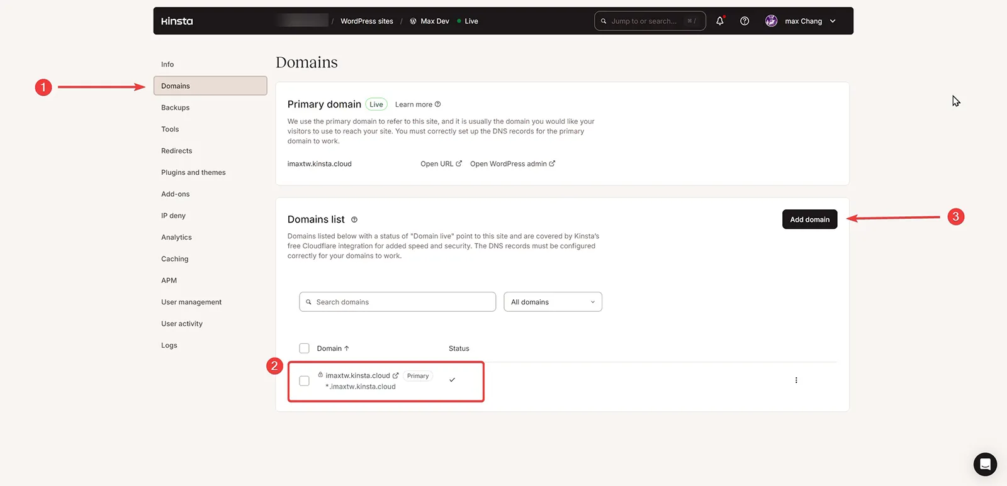The height and width of the screenshot is (486, 1007).
Task: Click the imaxtw.kinsta.cloud text under Primary domain
Action: (x=320, y=163)
